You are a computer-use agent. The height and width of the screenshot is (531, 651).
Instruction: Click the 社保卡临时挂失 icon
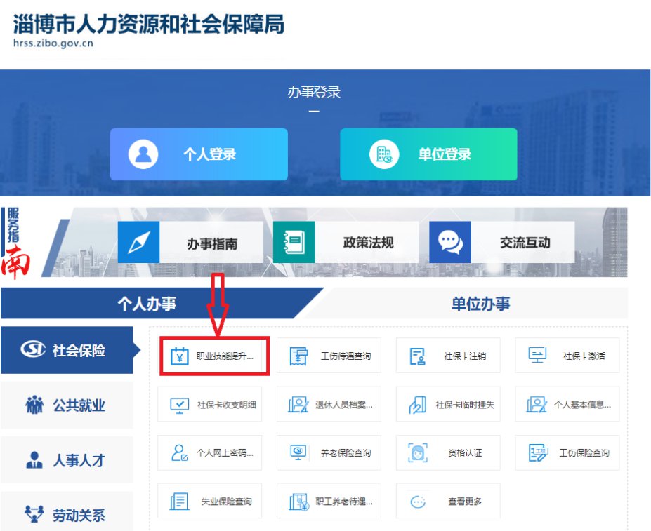pos(418,405)
